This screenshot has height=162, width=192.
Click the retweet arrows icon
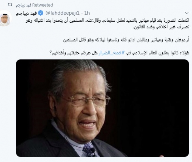click(x=10, y=5)
